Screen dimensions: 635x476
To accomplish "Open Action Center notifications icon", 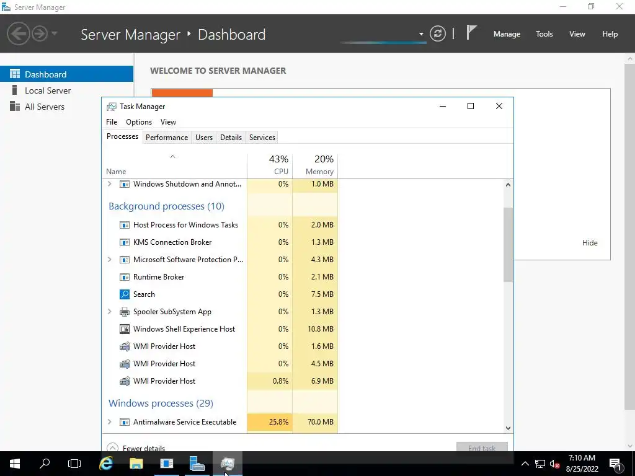I will 615,464.
